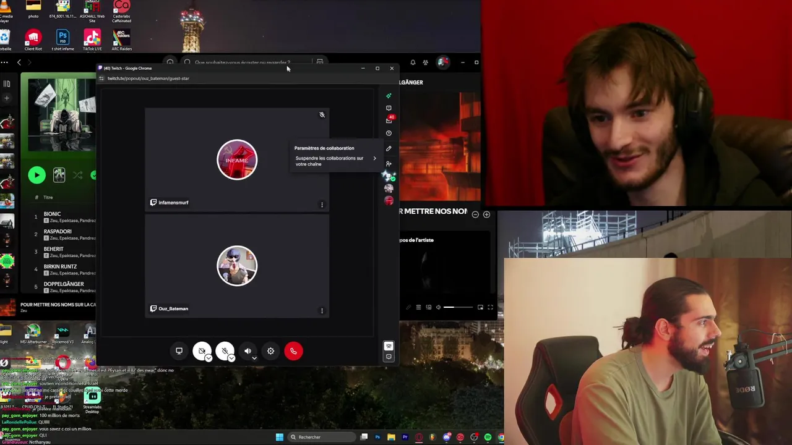
Task: Click the Windows Start button
Action: (280, 438)
